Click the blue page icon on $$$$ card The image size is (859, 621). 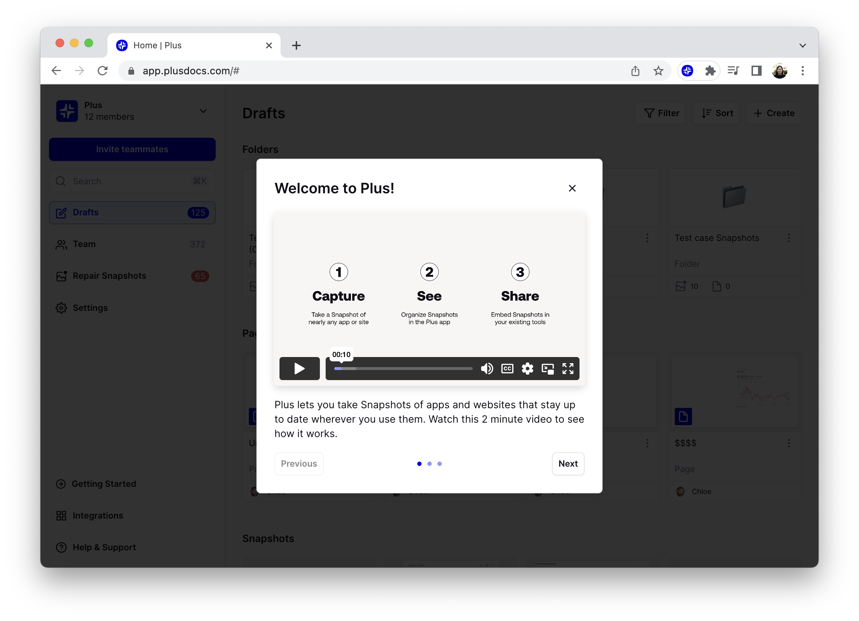tap(683, 417)
